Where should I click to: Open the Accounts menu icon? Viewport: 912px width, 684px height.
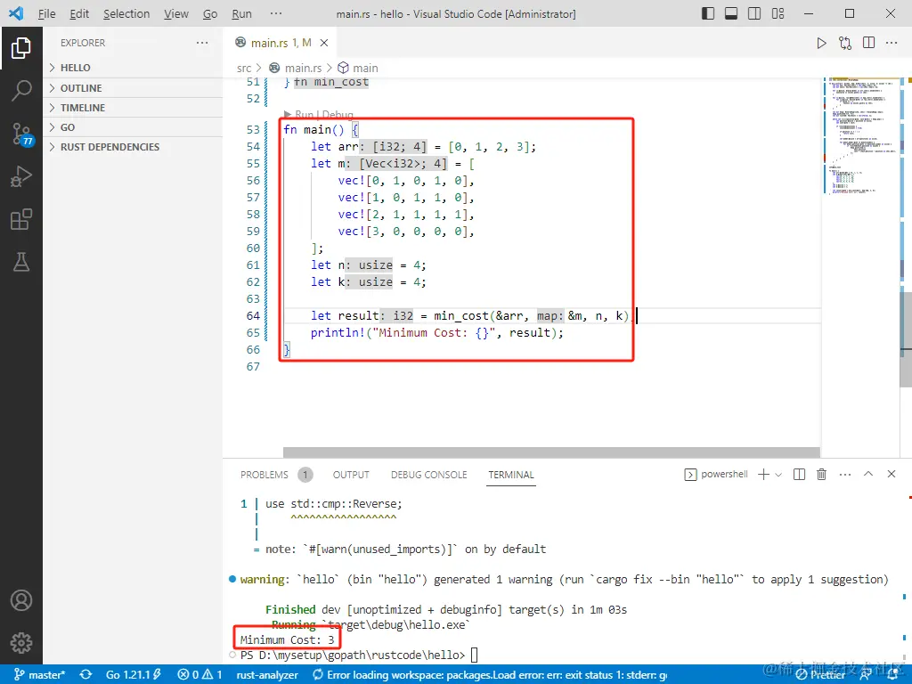(21, 600)
